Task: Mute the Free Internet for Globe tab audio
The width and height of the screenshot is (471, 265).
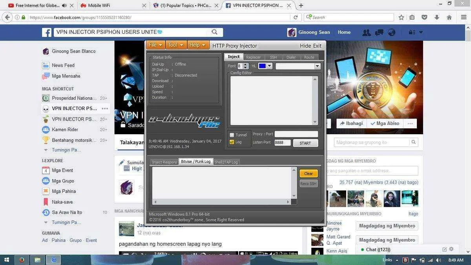Action: 64,5
